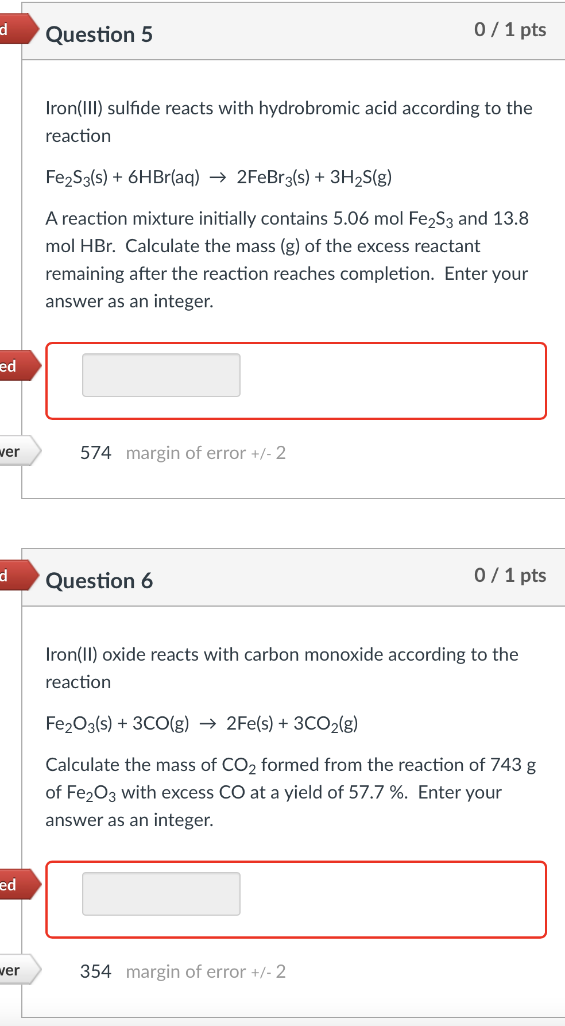Select the red 'ed' flag next to Question 6 answer
This screenshot has width=565, height=1026.
click(14, 885)
